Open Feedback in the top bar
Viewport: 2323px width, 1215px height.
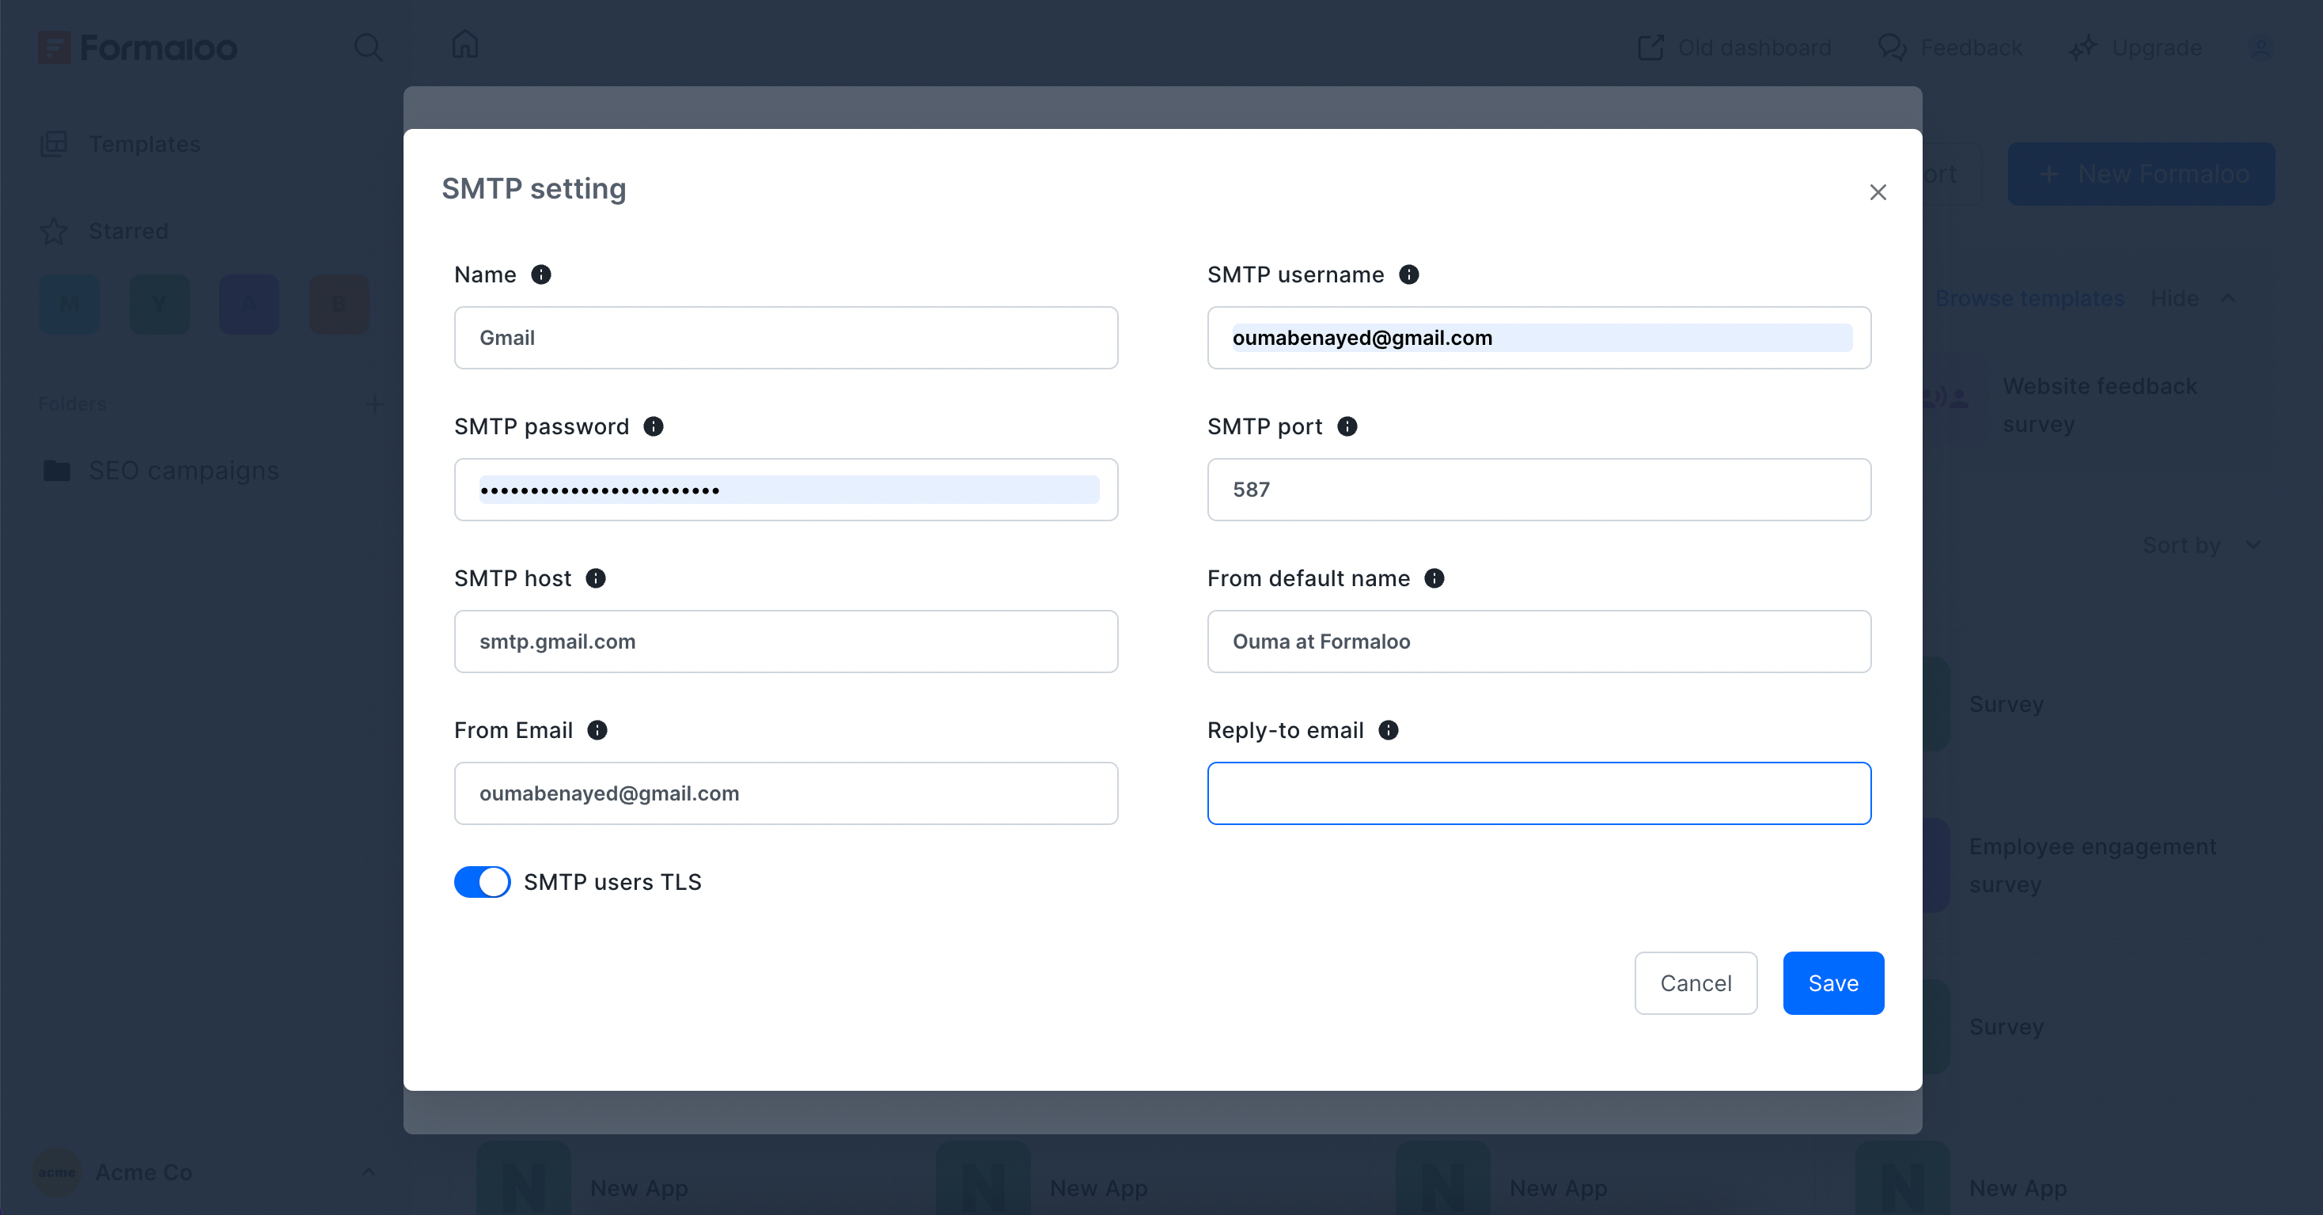coord(1950,47)
